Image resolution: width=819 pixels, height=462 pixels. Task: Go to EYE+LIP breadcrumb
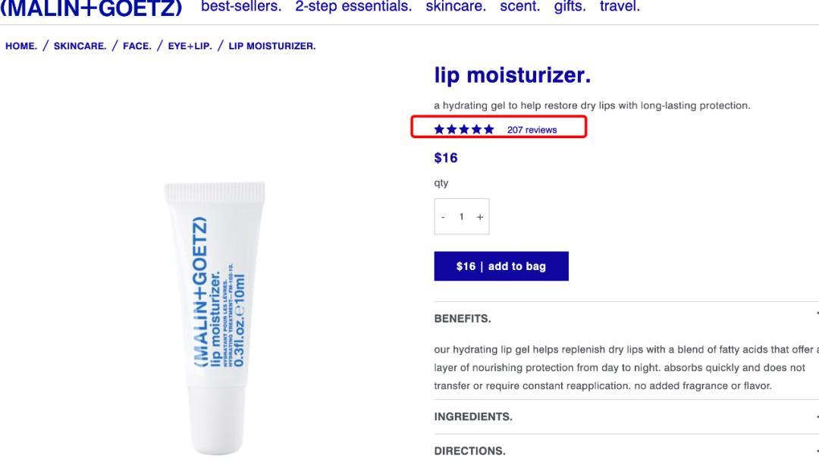click(x=190, y=46)
